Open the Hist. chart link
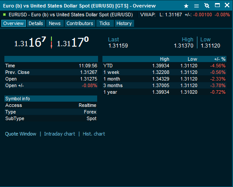Image resolution: width=233 pixels, height=187 pixels. tap(94, 134)
